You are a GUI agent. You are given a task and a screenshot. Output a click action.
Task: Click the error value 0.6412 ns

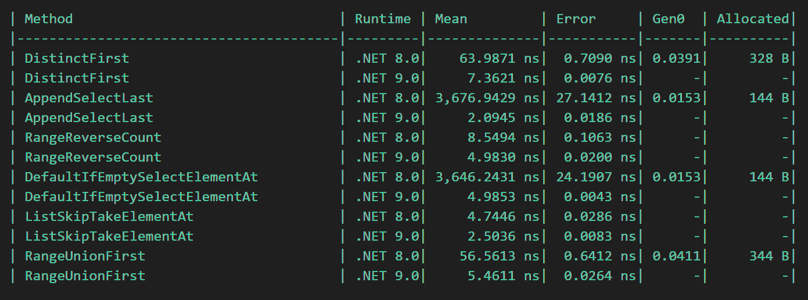tap(600, 256)
